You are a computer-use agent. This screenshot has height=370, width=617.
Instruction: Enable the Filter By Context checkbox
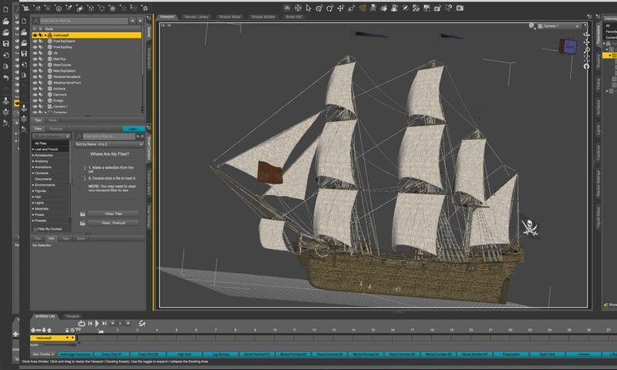(x=35, y=229)
